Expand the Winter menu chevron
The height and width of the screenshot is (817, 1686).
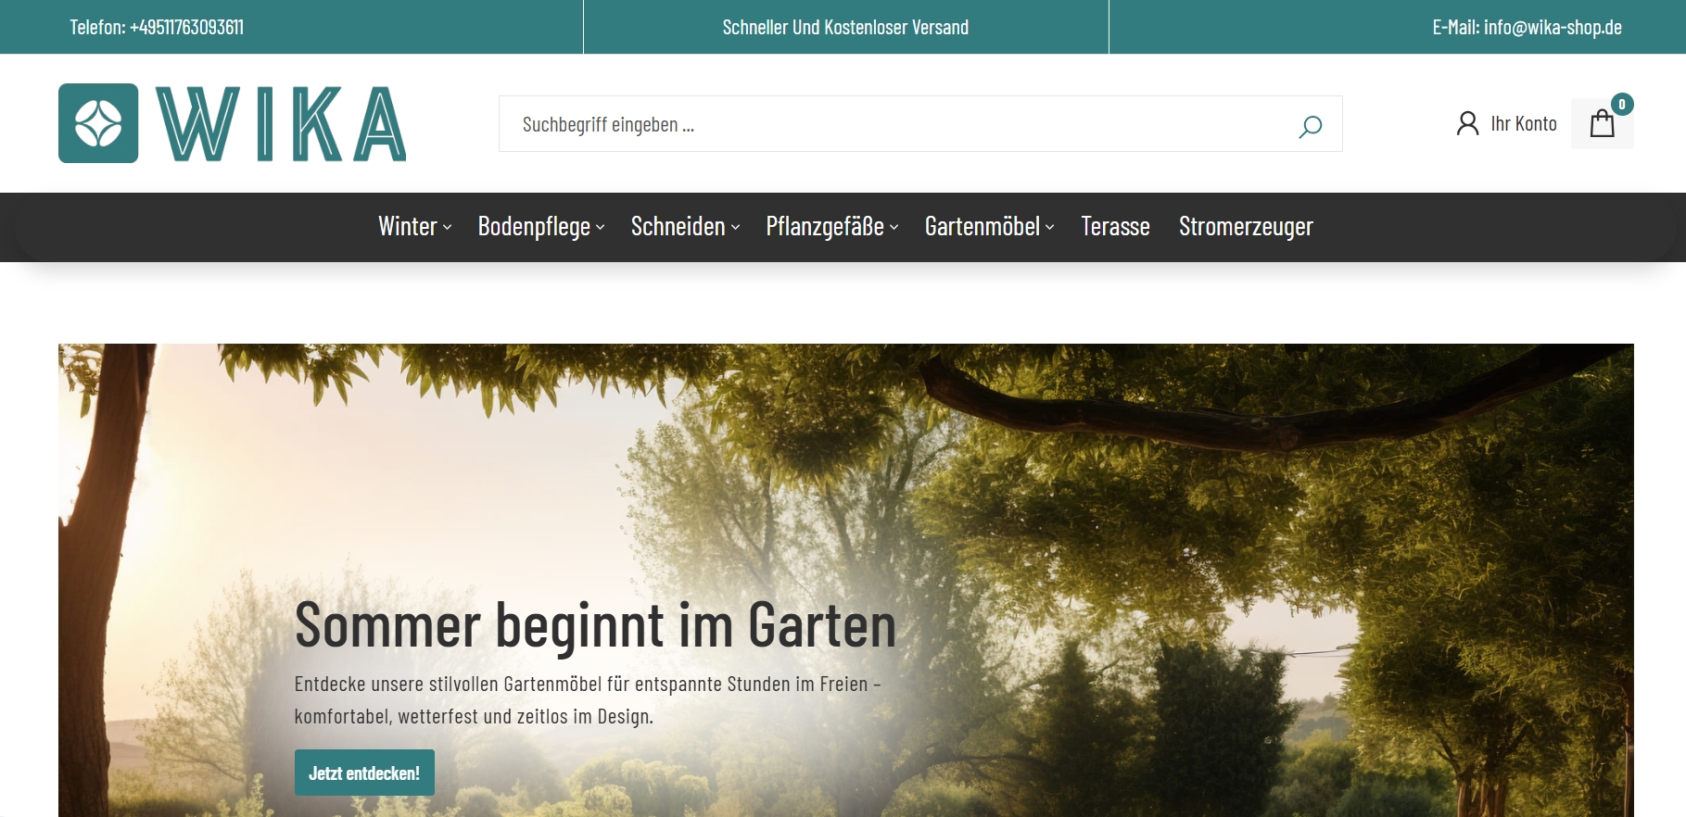click(448, 227)
